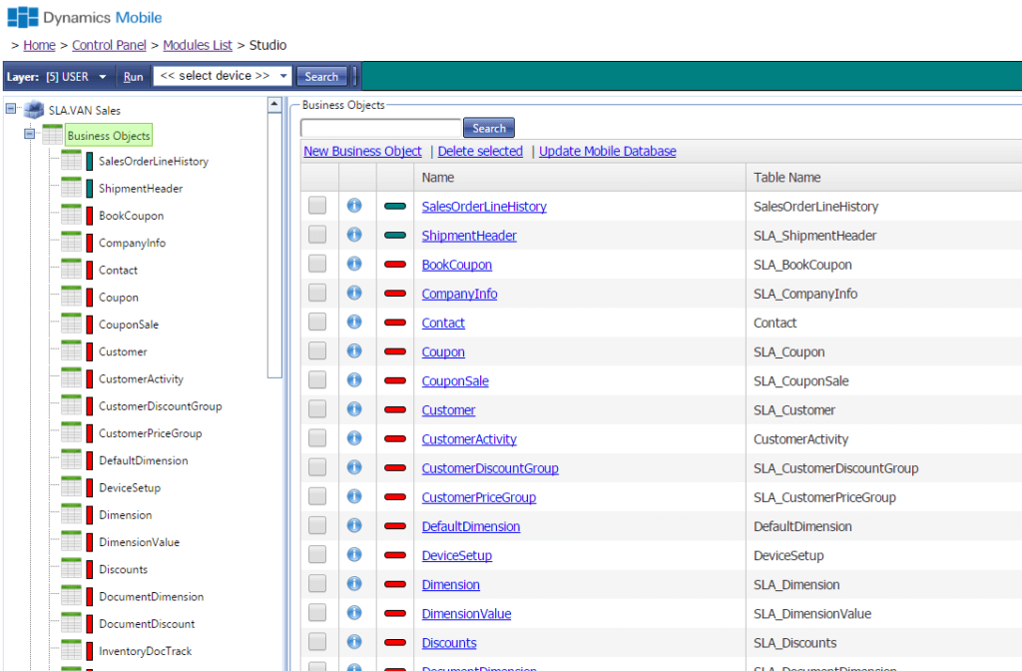Focus the Business Objects search text field

(380, 128)
